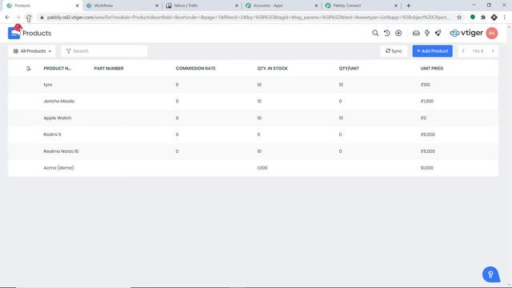Screen dimensions: 512x288
Task: Switch to the Trello browser tab
Action: [202, 6]
